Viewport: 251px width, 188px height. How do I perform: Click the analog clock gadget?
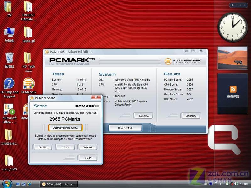(232, 27)
